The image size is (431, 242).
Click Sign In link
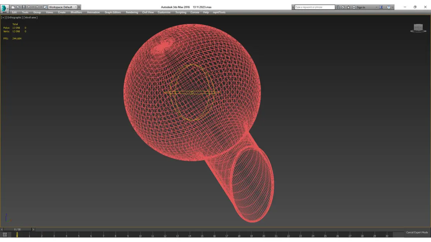point(361,7)
